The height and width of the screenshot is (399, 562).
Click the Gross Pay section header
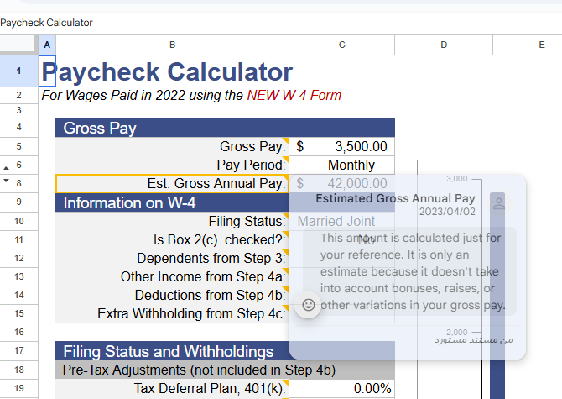pyautogui.click(x=225, y=128)
